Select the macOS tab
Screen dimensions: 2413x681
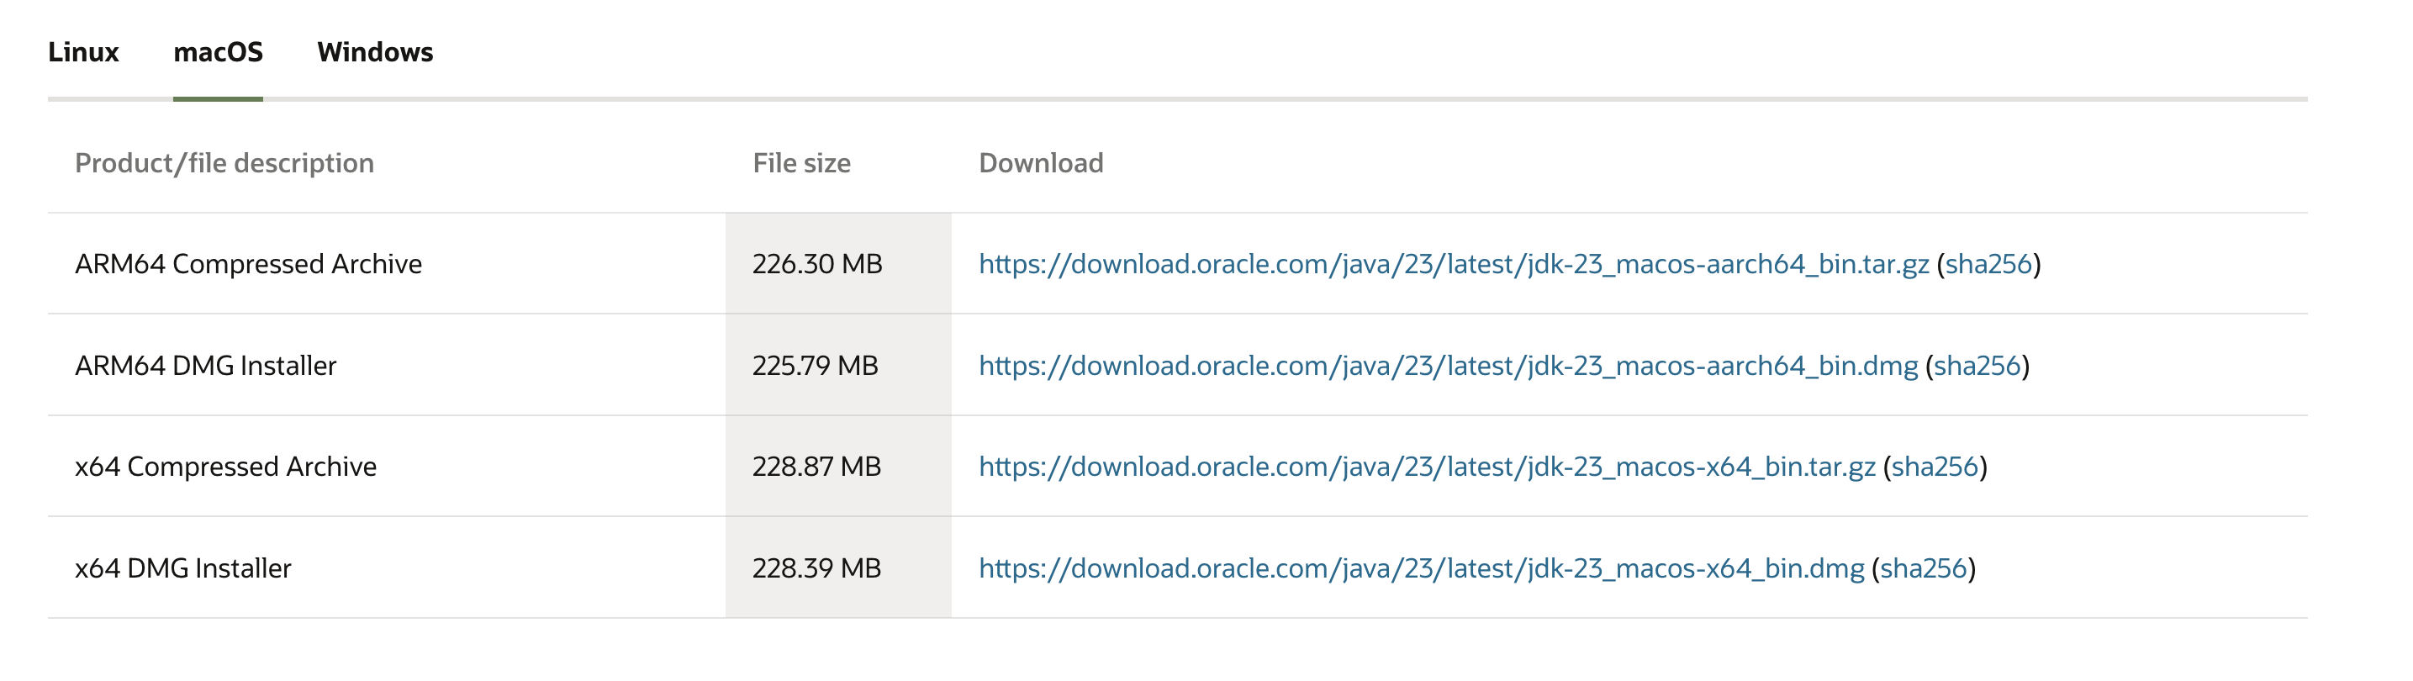coord(219,51)
